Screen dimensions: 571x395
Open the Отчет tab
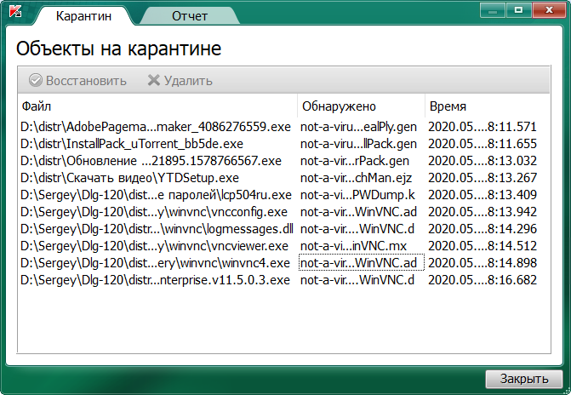pyautogui.click(x=190, y=16)
